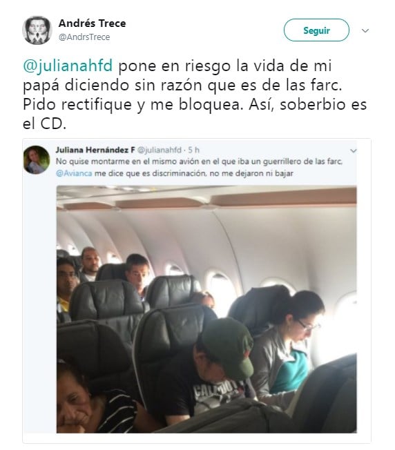This screenshot has height=450, width=395.
Task: Open the @Avianca mention link
Action: click(x=74, y=173)
